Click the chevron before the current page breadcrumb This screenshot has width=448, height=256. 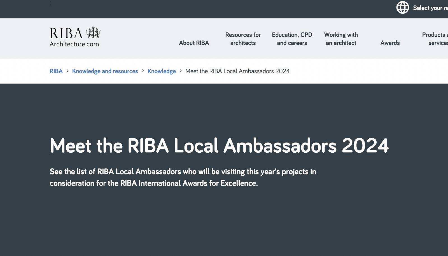(x=181, y=71)
